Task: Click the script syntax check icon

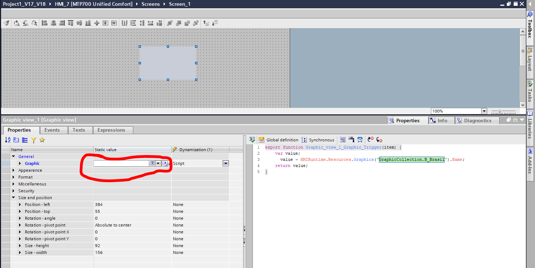Action: (252, 140)
